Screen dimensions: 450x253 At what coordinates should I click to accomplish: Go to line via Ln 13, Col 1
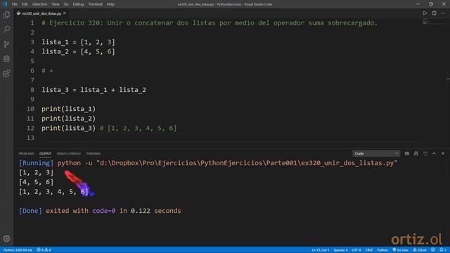(x=320, y=250)
